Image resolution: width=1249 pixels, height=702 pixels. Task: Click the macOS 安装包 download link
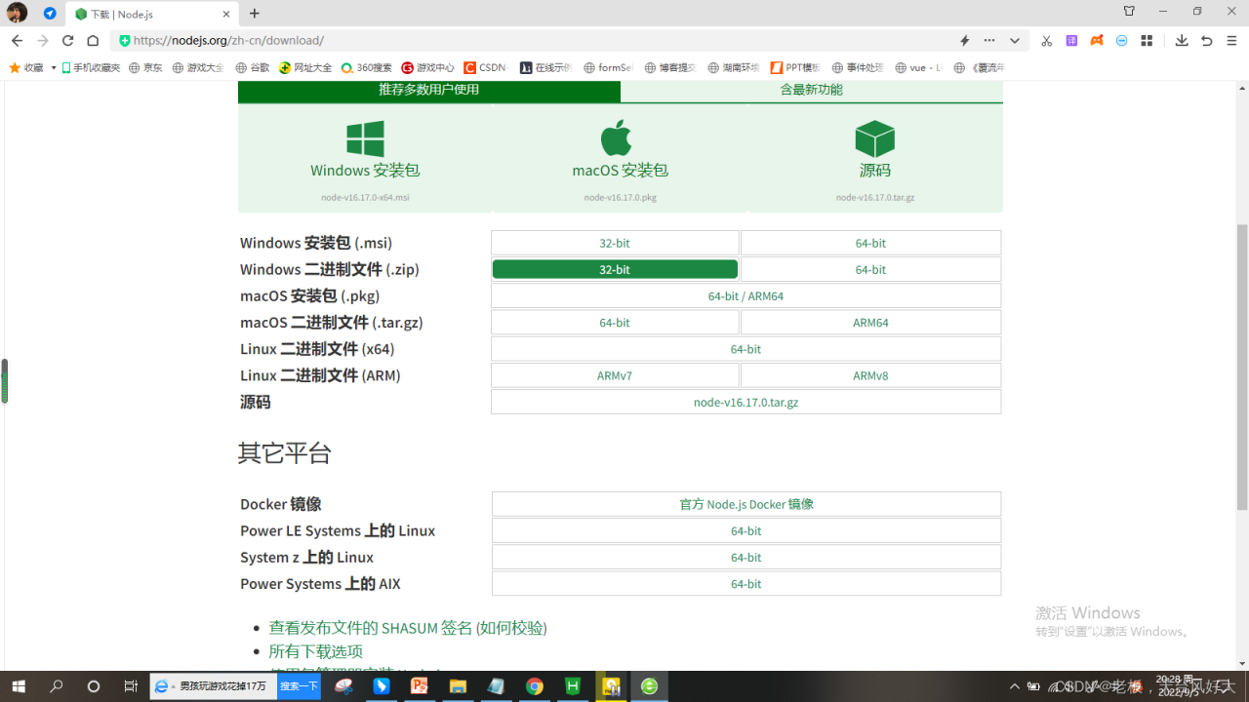click(x=621, y=170)
